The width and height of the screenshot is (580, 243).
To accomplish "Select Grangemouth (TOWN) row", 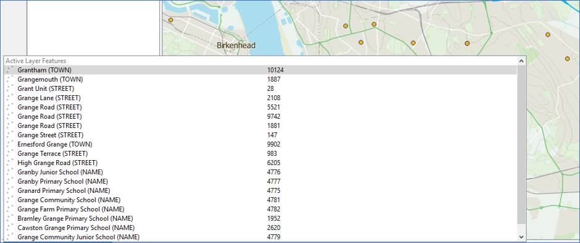I will pos(261,79).
